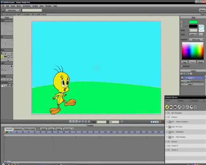Viewport: 206px width, 165px height.
Task: Click the tool icon left of Select Bone dropdown
Action: (x=3, y=10)
